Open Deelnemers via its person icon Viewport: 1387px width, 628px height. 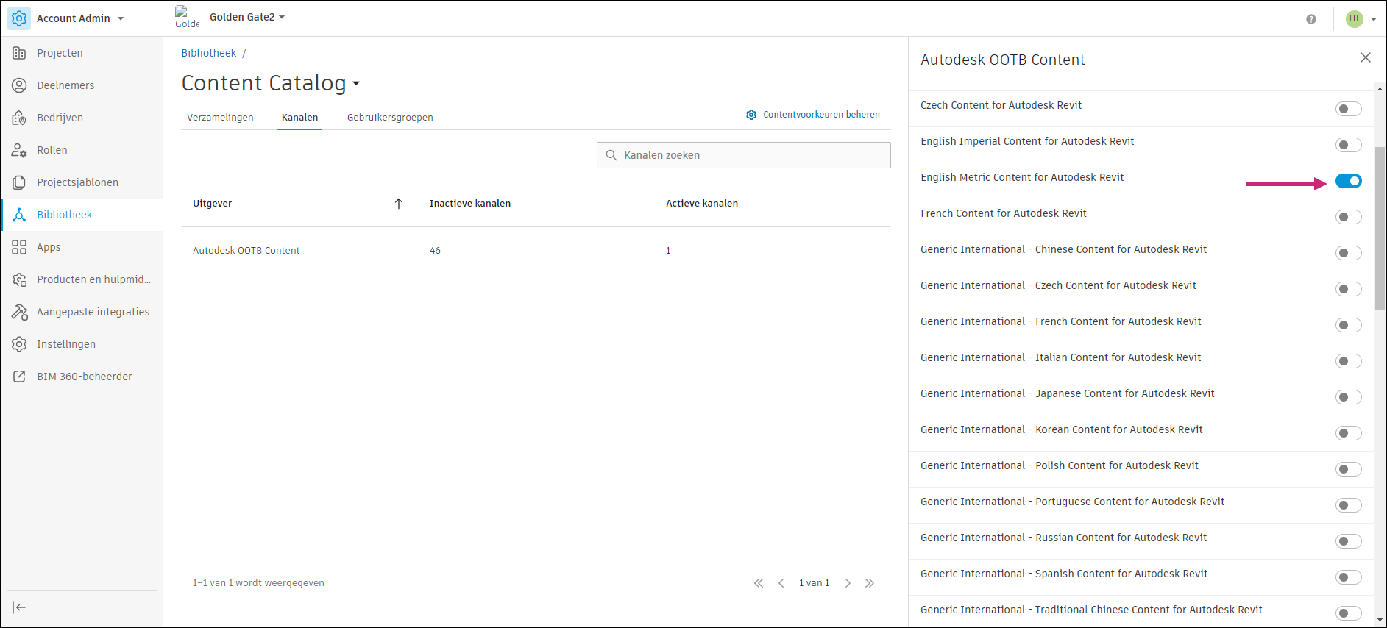click(x=19, y=85)
